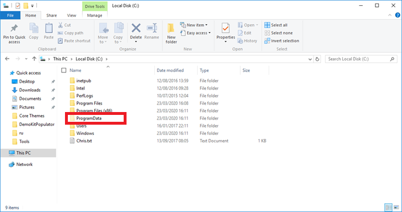
Task: Open the New item dropdown
Action: pyautogui.click(x=194, y=25)
